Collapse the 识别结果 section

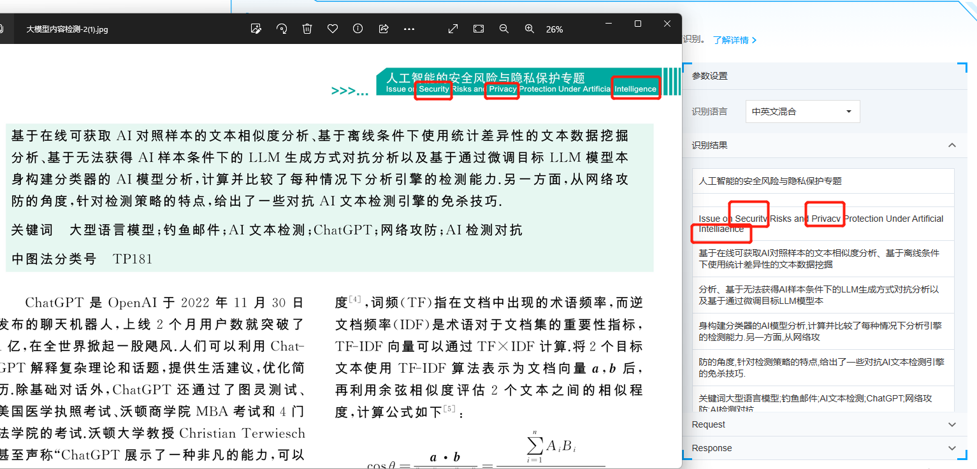pos(952,145)
